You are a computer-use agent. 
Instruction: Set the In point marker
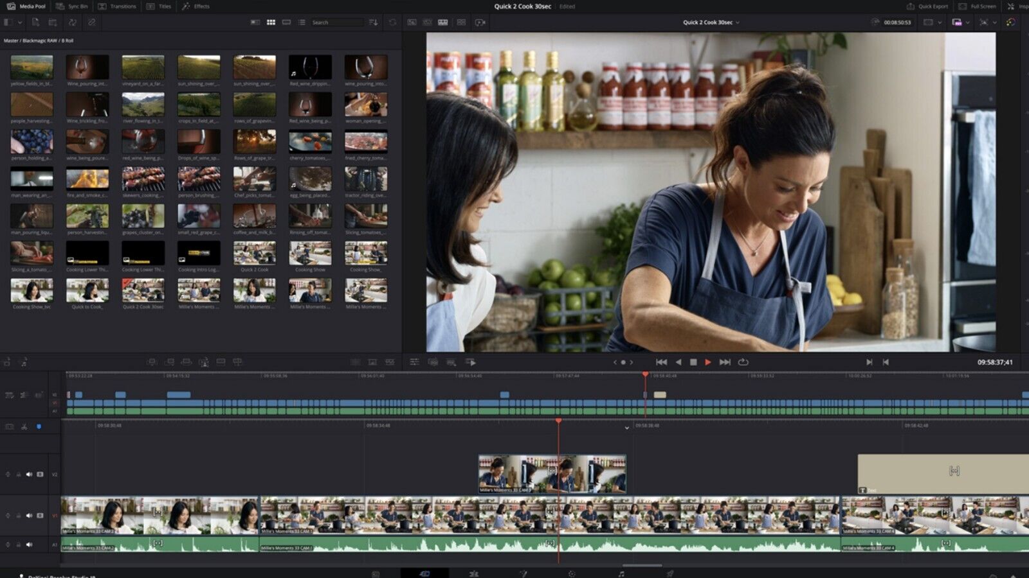point(869,362)
